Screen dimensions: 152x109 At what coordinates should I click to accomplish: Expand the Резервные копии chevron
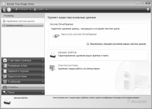click(43, 66)
